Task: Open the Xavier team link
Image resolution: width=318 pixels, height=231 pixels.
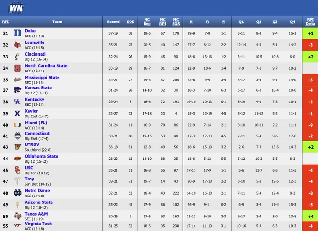Action: (x=31, y=111)
